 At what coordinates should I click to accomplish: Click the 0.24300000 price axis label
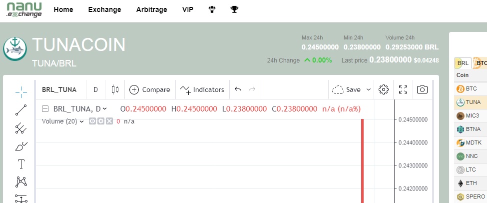click(413, 165)
